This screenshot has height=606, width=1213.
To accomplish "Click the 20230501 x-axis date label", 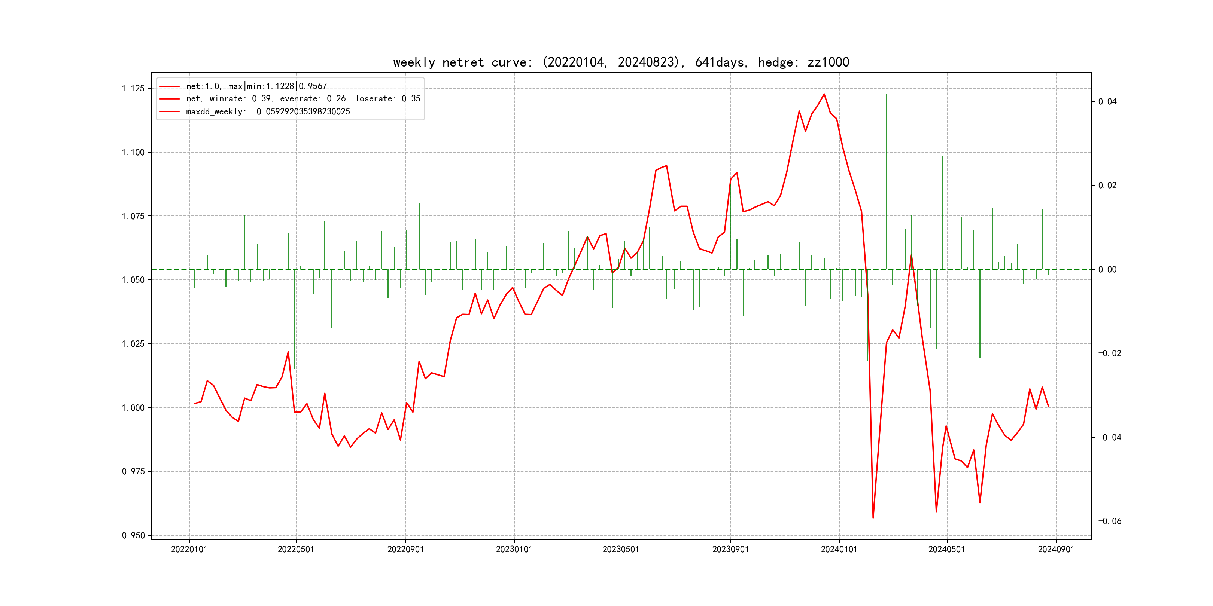I will [x=621, y=550].
